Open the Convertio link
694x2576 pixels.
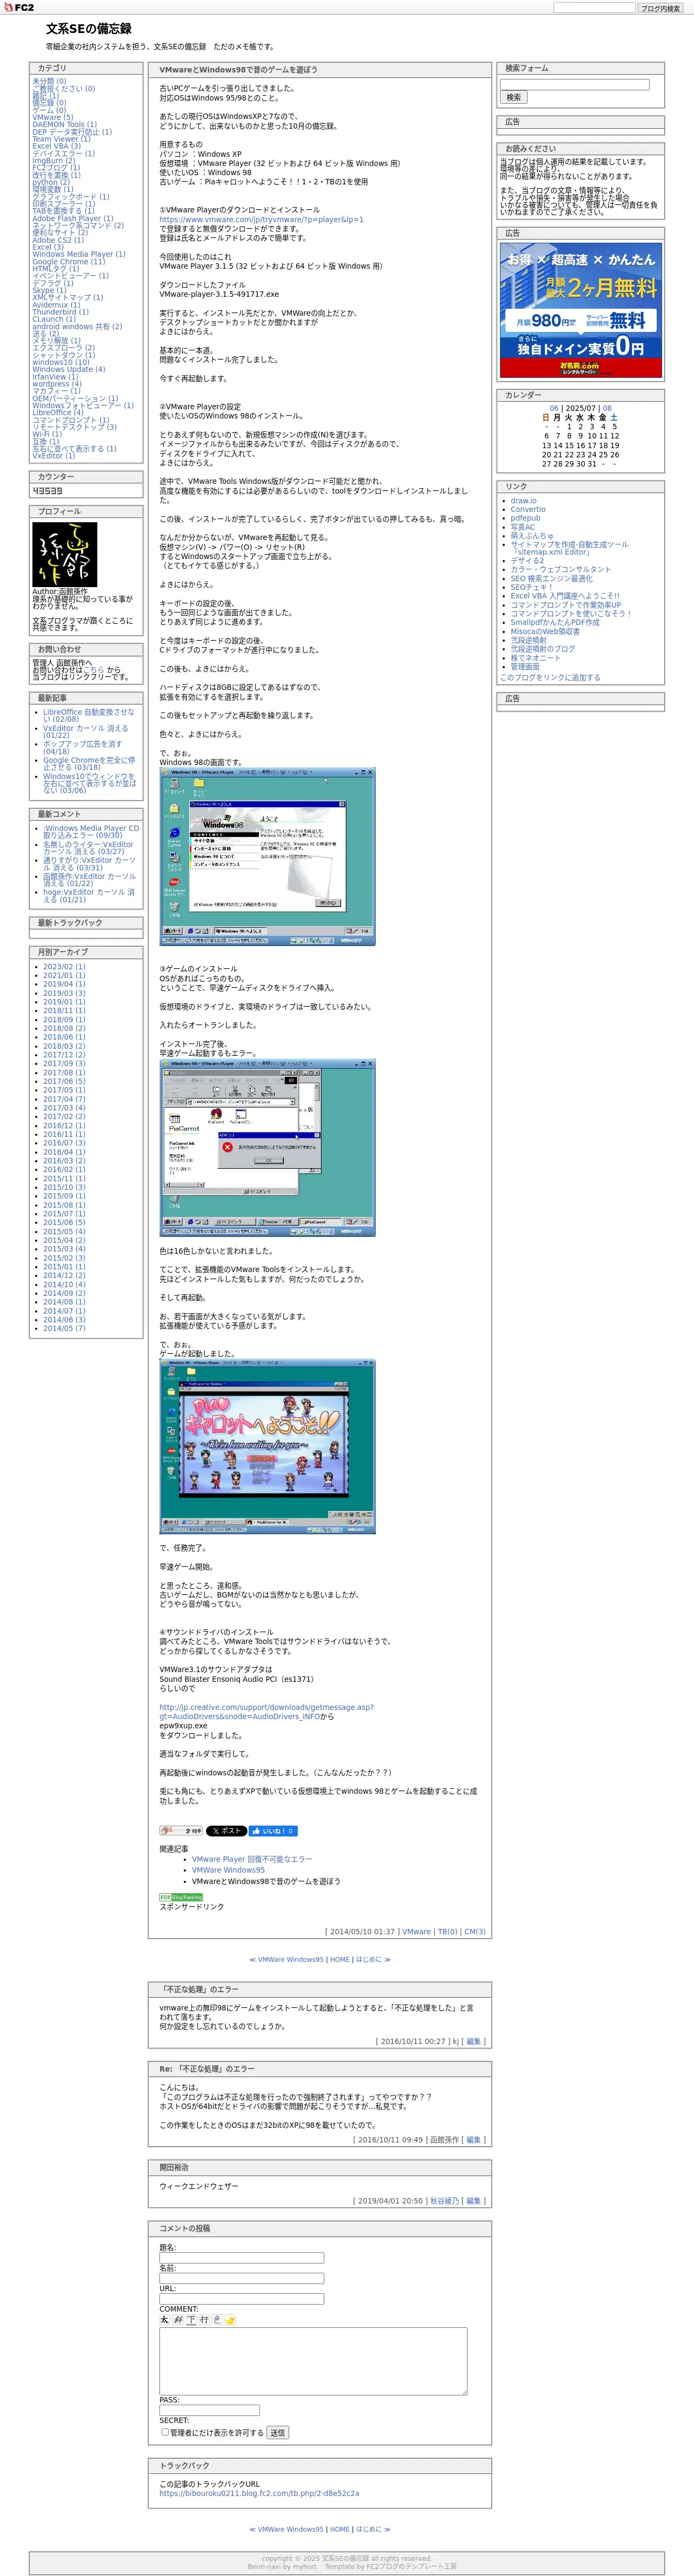click(528, 509)
